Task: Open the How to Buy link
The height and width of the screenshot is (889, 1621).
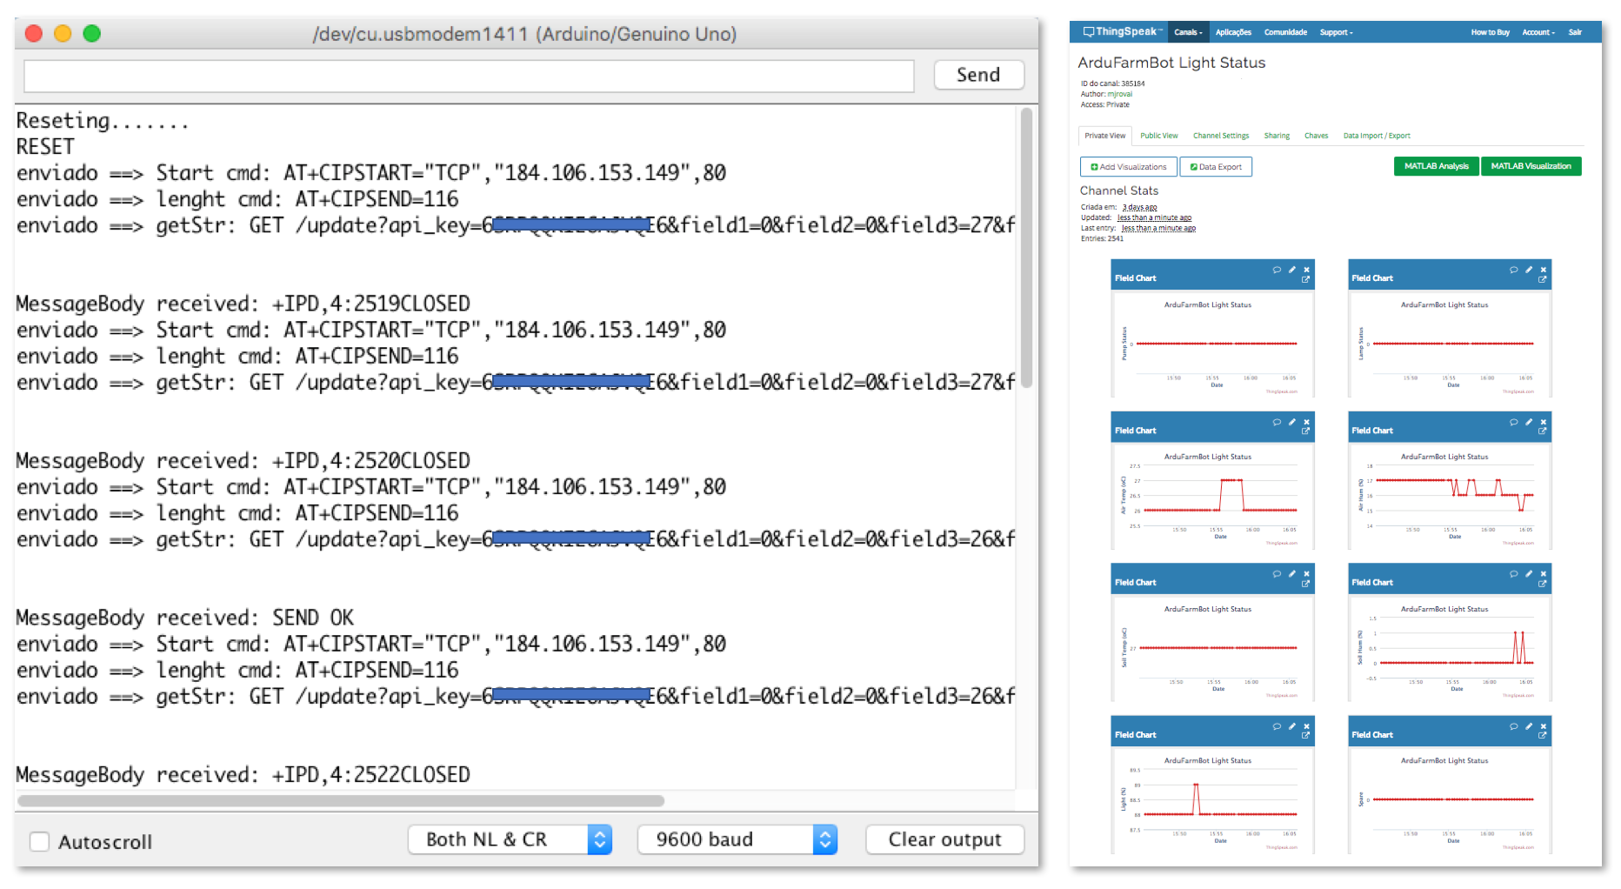Action: [1490, 32]
